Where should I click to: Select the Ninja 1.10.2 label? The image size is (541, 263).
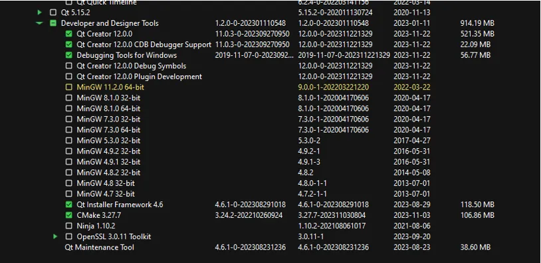(x=96, y=226)
